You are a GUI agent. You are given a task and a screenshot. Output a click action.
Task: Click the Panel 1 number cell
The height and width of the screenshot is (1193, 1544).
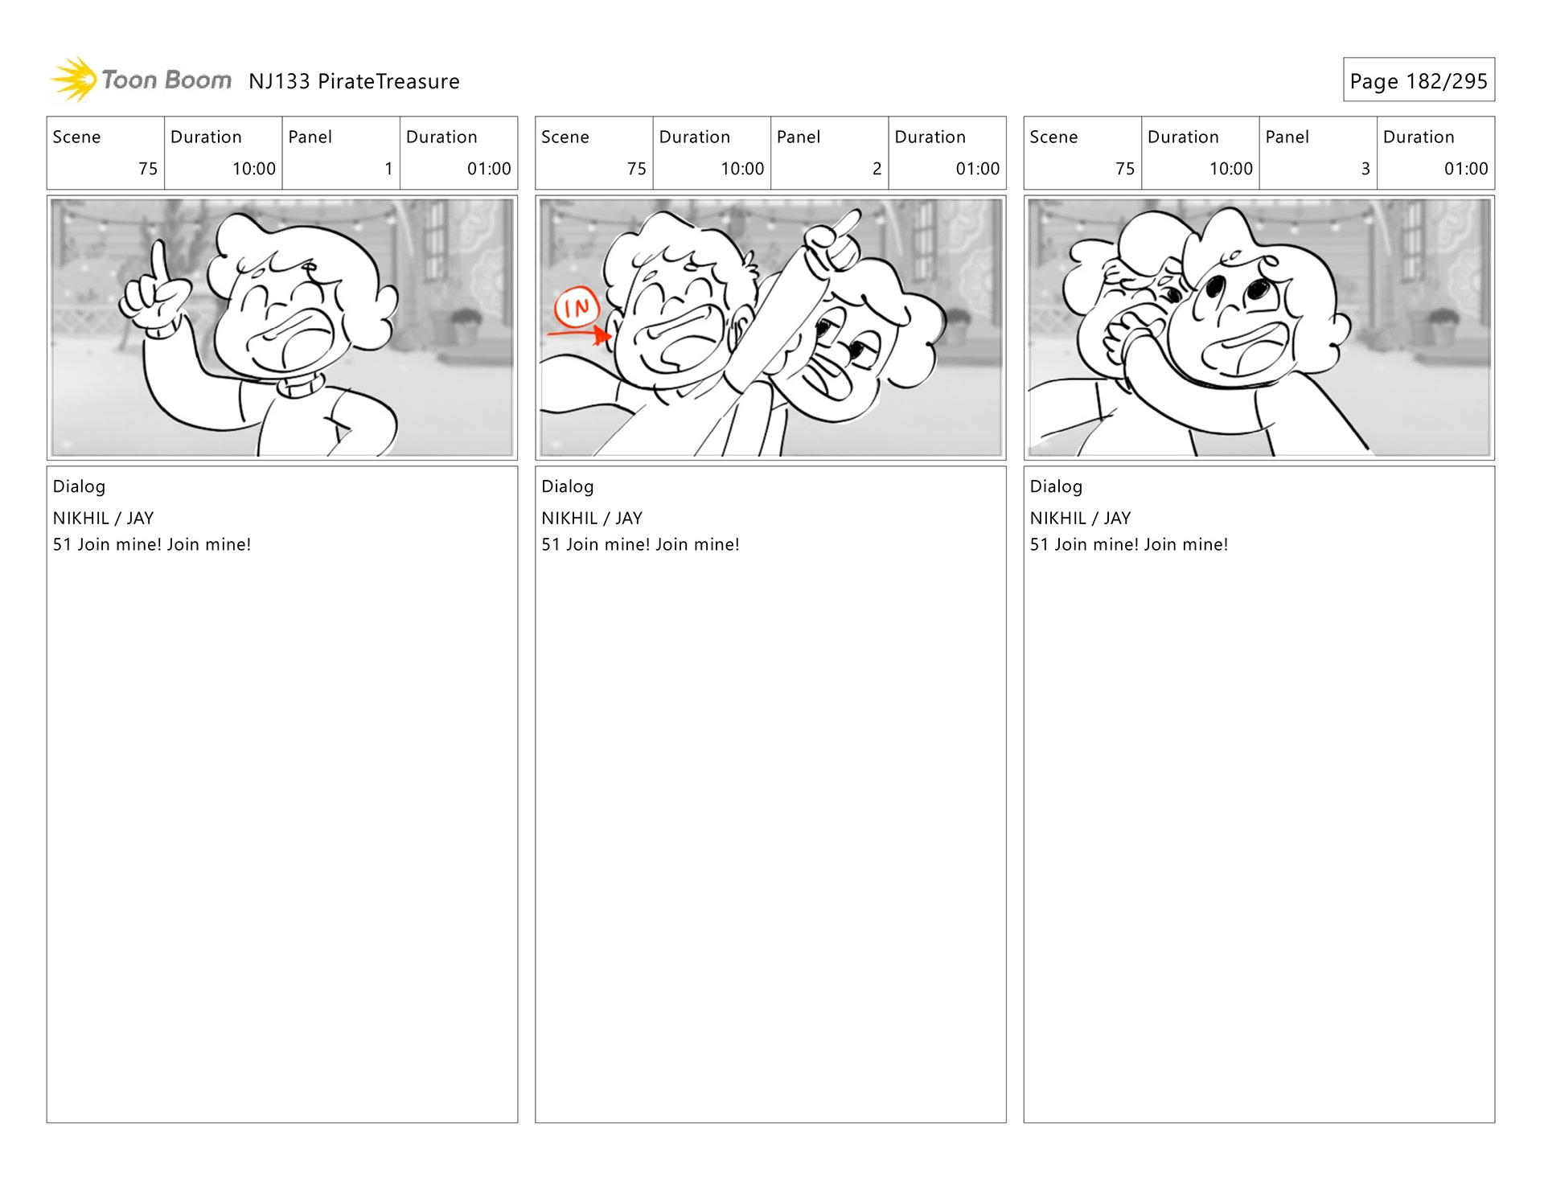click(341, 153)
